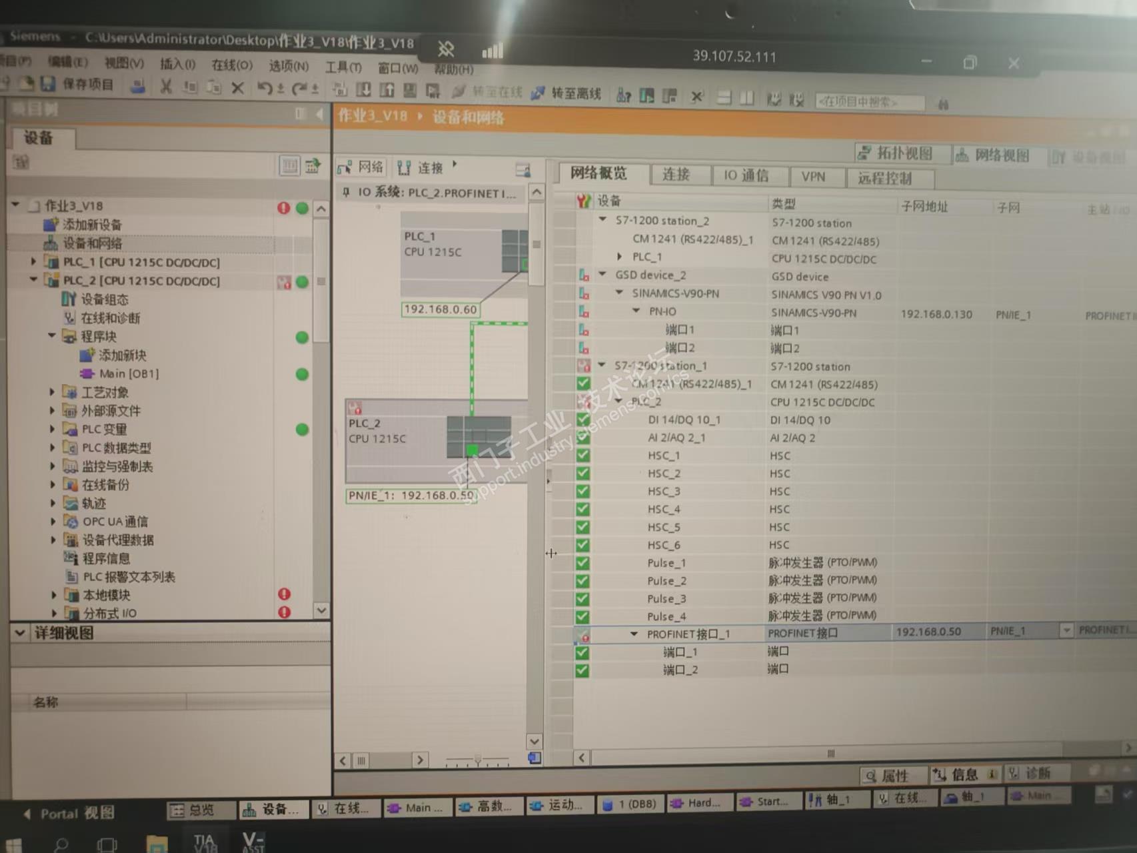Screen dimensions: 1137x853
Task: Click the 192.168.0.60 address label
Action: tap(441, 309)
